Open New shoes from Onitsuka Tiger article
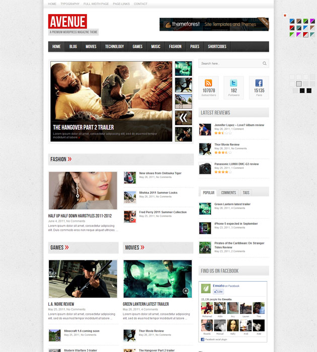The image size is (317, 352). coord(160,173)
